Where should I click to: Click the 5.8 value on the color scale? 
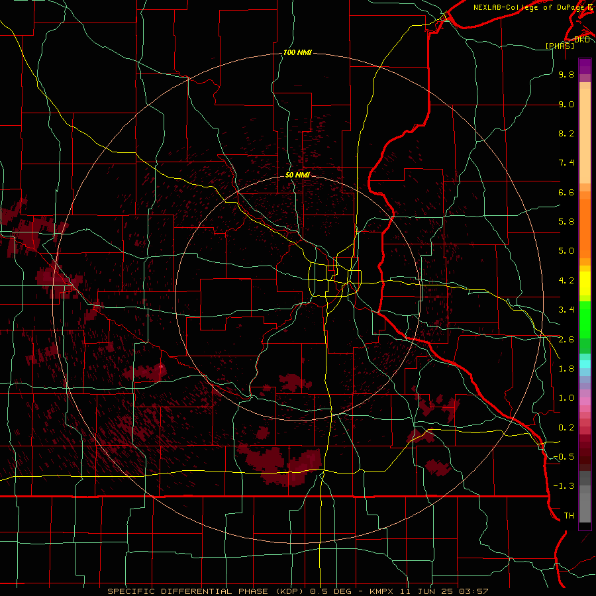coord(566,222)
